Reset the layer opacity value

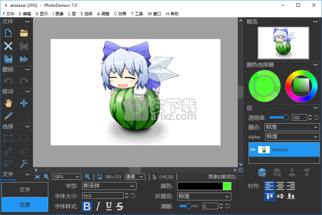(317, 118)
